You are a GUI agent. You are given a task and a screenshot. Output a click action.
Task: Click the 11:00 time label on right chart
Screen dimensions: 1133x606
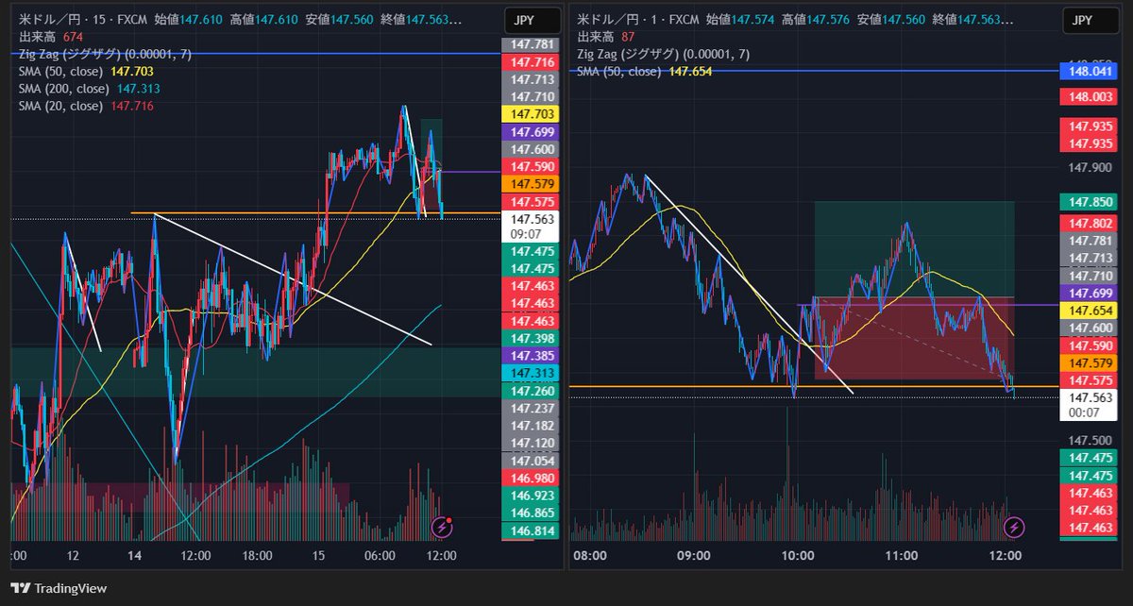902,556
